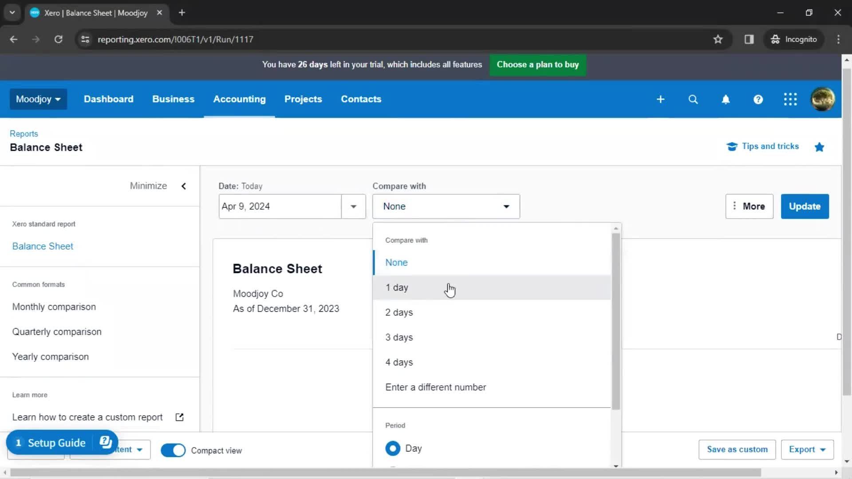Click the dropdown list vertical scrollbar
This screenshot has height=479, width=852.
(x=615, y=322)
